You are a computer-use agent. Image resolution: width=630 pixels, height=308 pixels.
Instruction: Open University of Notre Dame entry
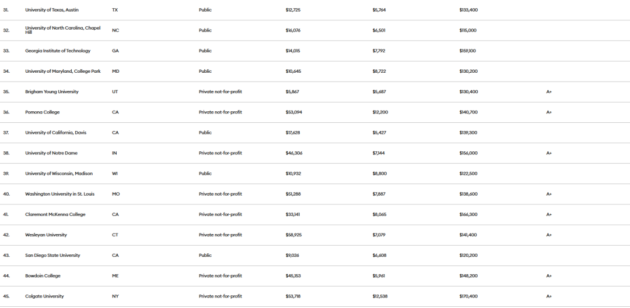pos(51,153)
